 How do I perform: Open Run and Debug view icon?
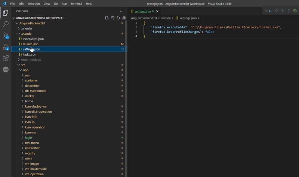pyautogui.click(x=6, y=47)
